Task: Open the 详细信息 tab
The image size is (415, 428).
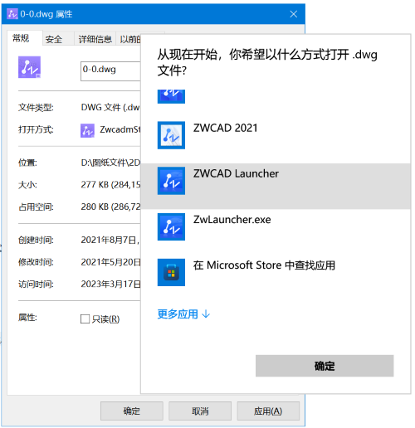Action: coord(95,39)
